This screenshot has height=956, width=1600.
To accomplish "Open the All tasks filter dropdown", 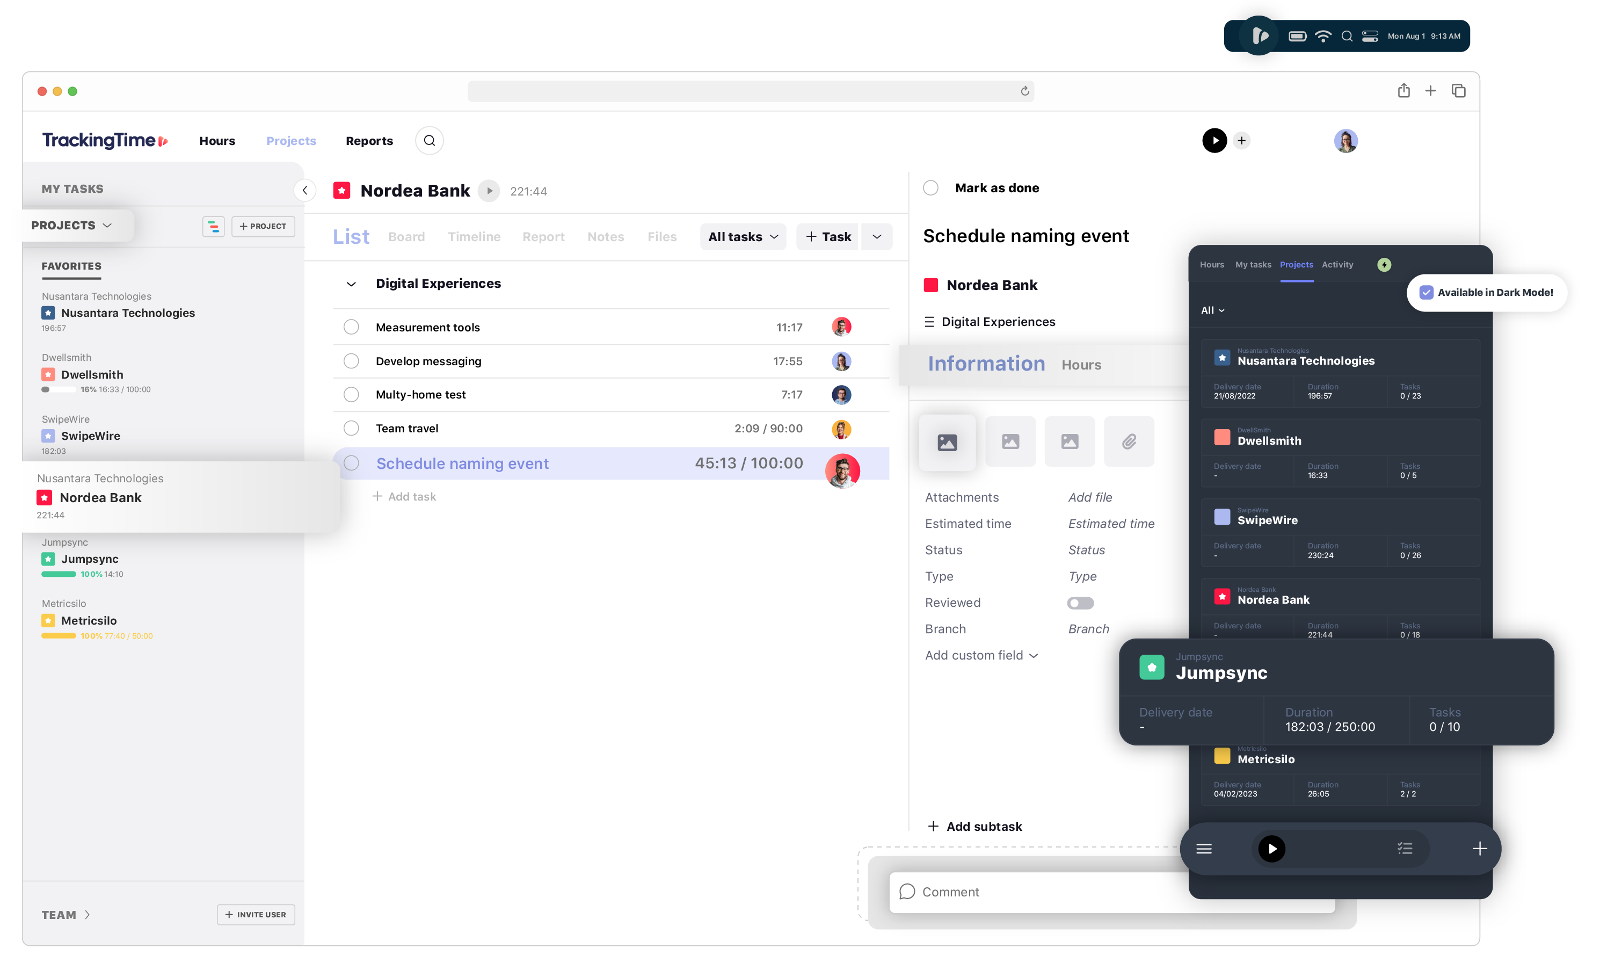I will 740,236.
